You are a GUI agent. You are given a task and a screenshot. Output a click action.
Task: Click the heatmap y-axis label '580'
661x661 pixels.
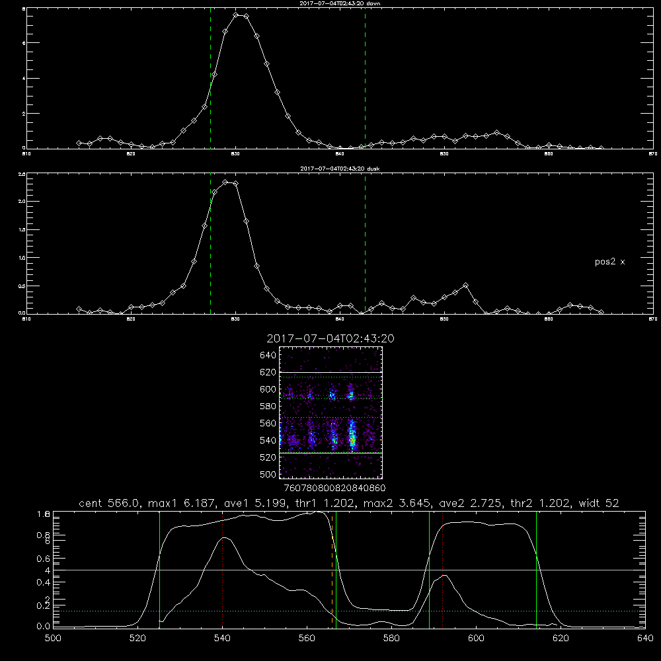pos(268,406)
